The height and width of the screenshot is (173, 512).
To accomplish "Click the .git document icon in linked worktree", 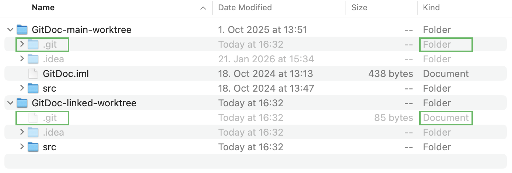I will click(x=34, y=118).
